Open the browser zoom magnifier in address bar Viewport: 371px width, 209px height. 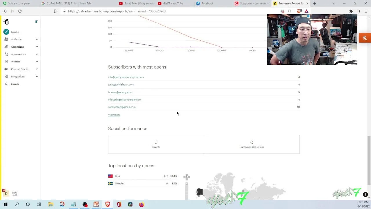[x=290, y=11]
